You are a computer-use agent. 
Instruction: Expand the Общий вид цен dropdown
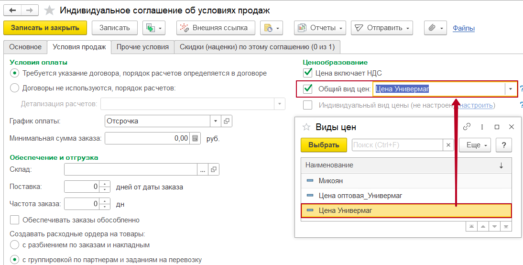pos(511,89)
